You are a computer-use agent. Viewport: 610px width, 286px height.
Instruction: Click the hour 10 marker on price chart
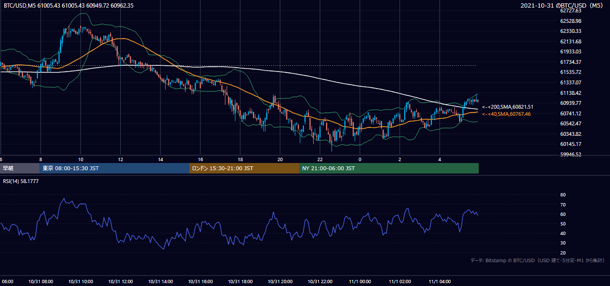click(81, 159)
